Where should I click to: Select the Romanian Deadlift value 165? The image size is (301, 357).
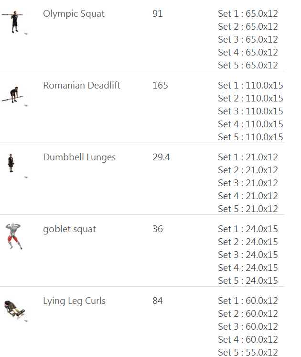pos(160,85)
